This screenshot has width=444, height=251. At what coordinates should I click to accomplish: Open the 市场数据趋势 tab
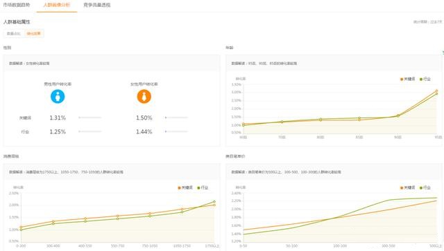(x=17, y=5)
